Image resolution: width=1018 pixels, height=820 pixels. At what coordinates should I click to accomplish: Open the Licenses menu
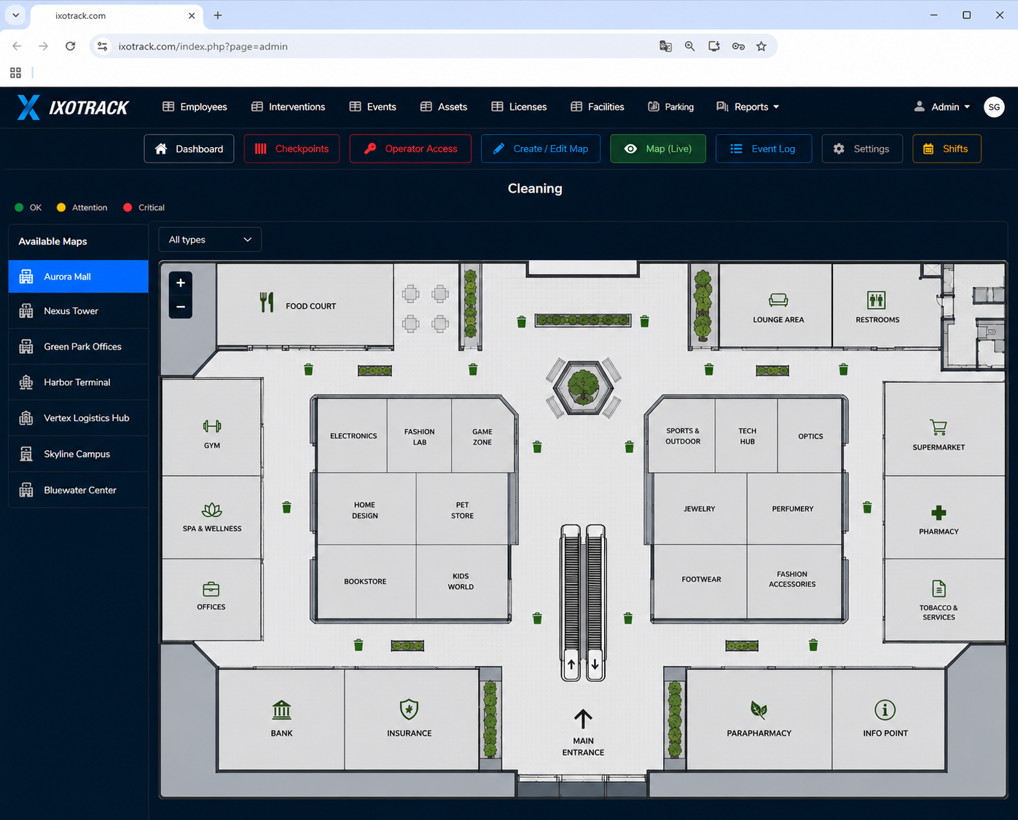pos(519,107)
